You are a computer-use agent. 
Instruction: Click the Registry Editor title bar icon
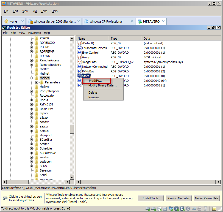[4, 28]
